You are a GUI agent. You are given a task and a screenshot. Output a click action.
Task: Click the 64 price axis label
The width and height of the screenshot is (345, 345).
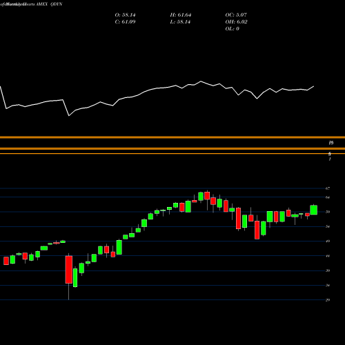click(x=328, y=197)
